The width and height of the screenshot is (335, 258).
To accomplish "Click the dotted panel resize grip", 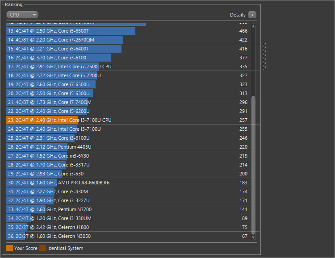I will [264, 56].
